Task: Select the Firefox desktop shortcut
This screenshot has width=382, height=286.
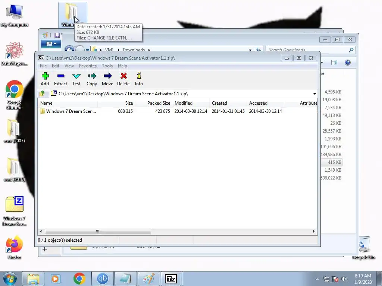Action: point(15,247)
